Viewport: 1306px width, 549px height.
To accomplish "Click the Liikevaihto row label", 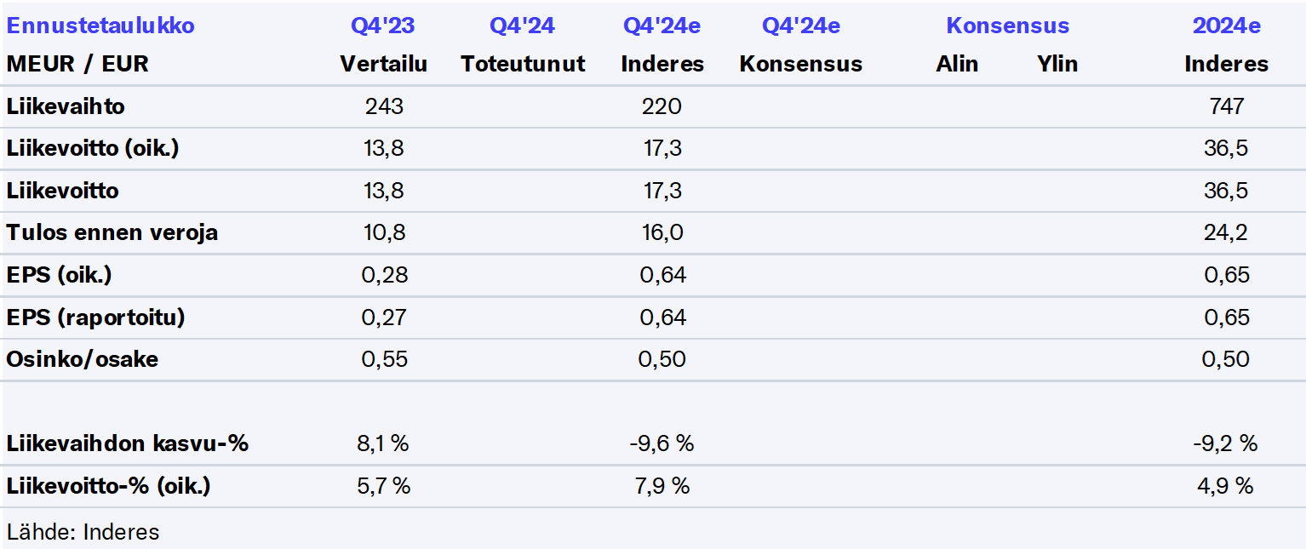I will (x=66, y=106).
